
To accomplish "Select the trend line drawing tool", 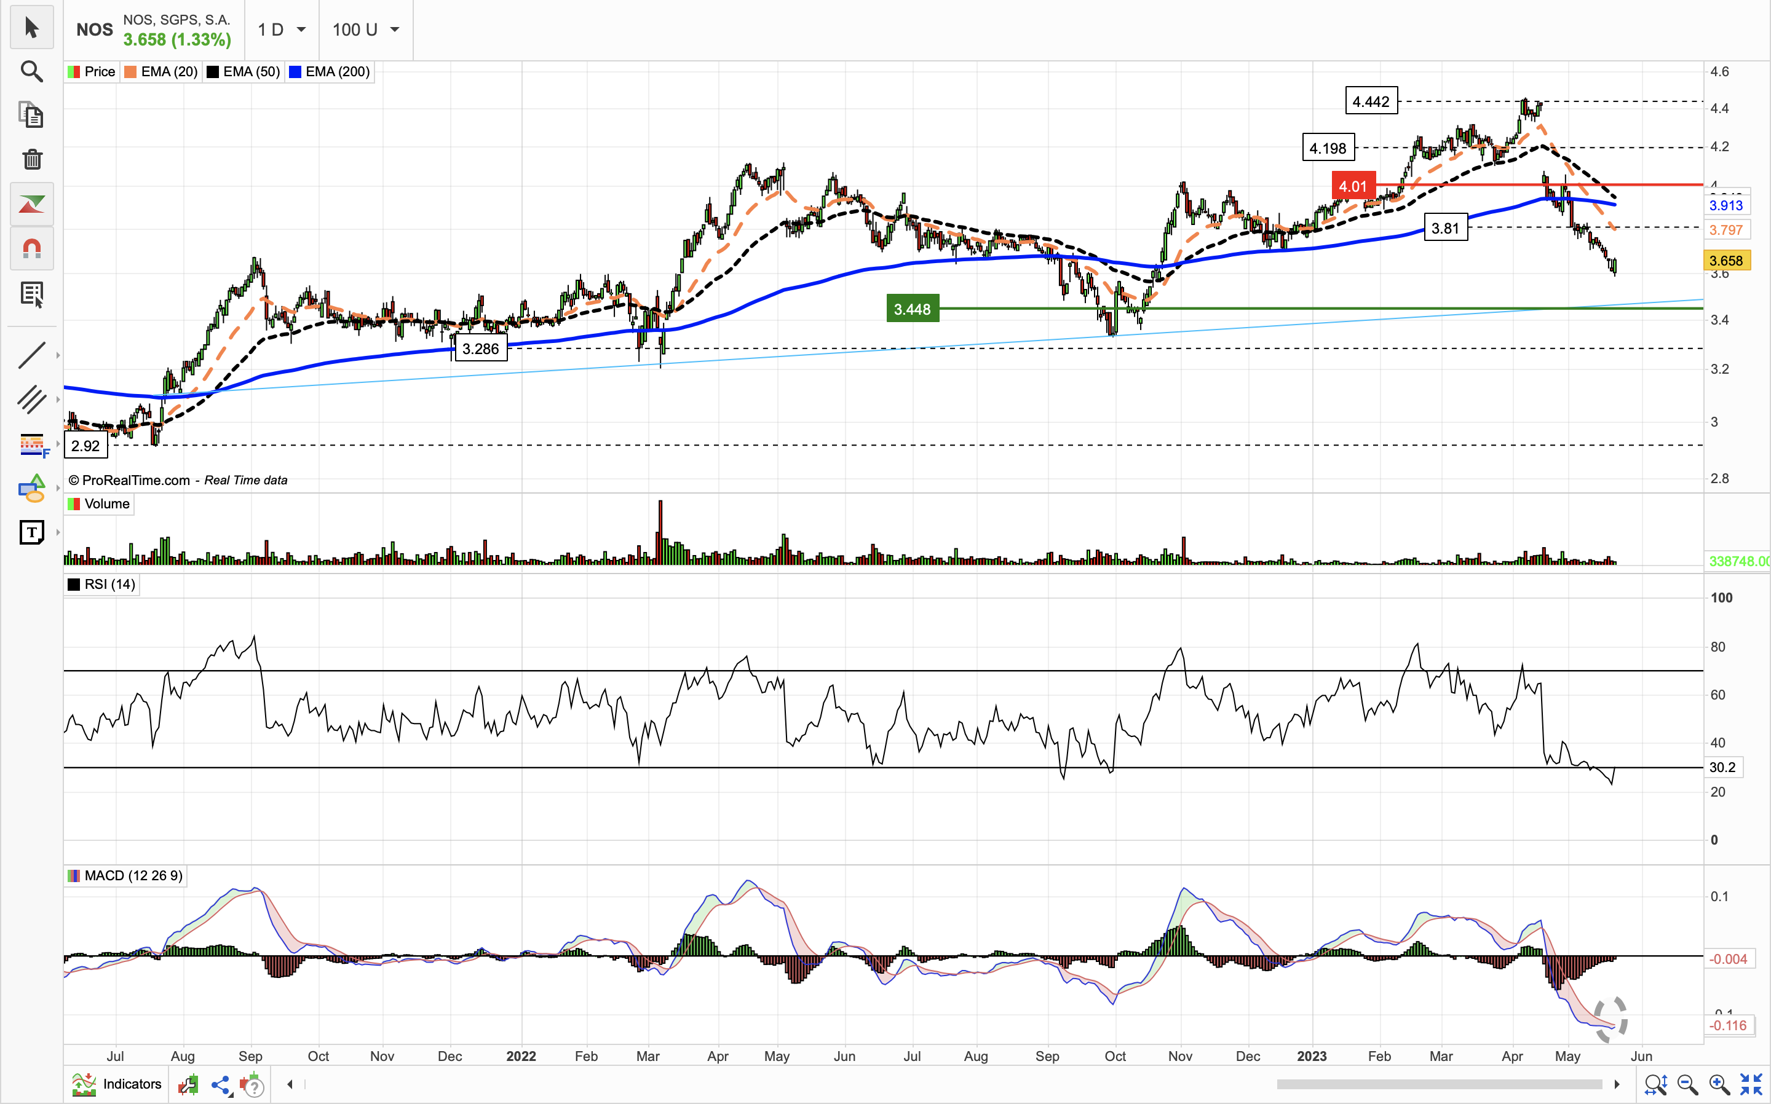I will pyautogui.click(x=31, y=355).
